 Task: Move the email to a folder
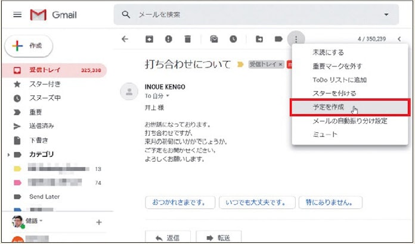[x=259, y=39]
